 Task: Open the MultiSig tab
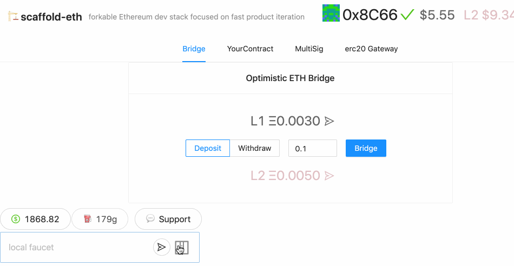point(309,49)
